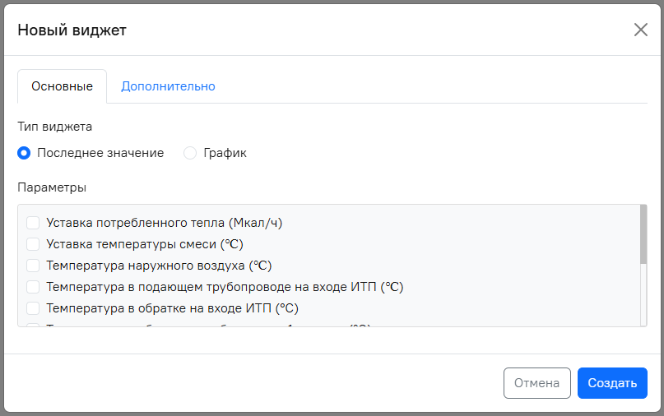Image resolution: width=664 pixels, height=416 pixels.
Task: Click the Тип виджета heading text
Action: [54, 127]
